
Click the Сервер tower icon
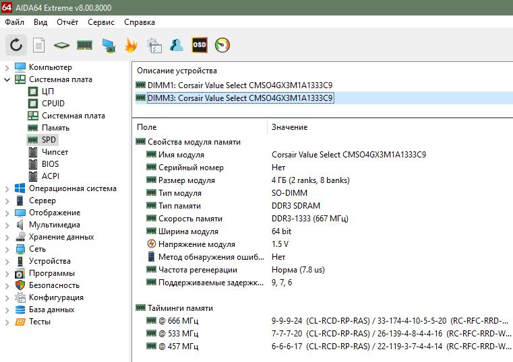click(20, 201)
